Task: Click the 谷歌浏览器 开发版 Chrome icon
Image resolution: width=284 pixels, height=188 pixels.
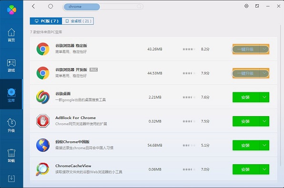Action: [x=43, y=73]
